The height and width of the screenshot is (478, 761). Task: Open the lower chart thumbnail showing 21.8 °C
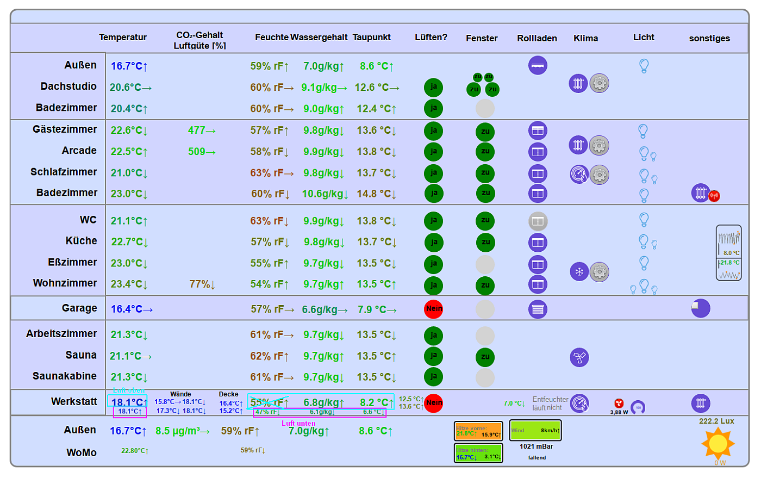[729, 270]
